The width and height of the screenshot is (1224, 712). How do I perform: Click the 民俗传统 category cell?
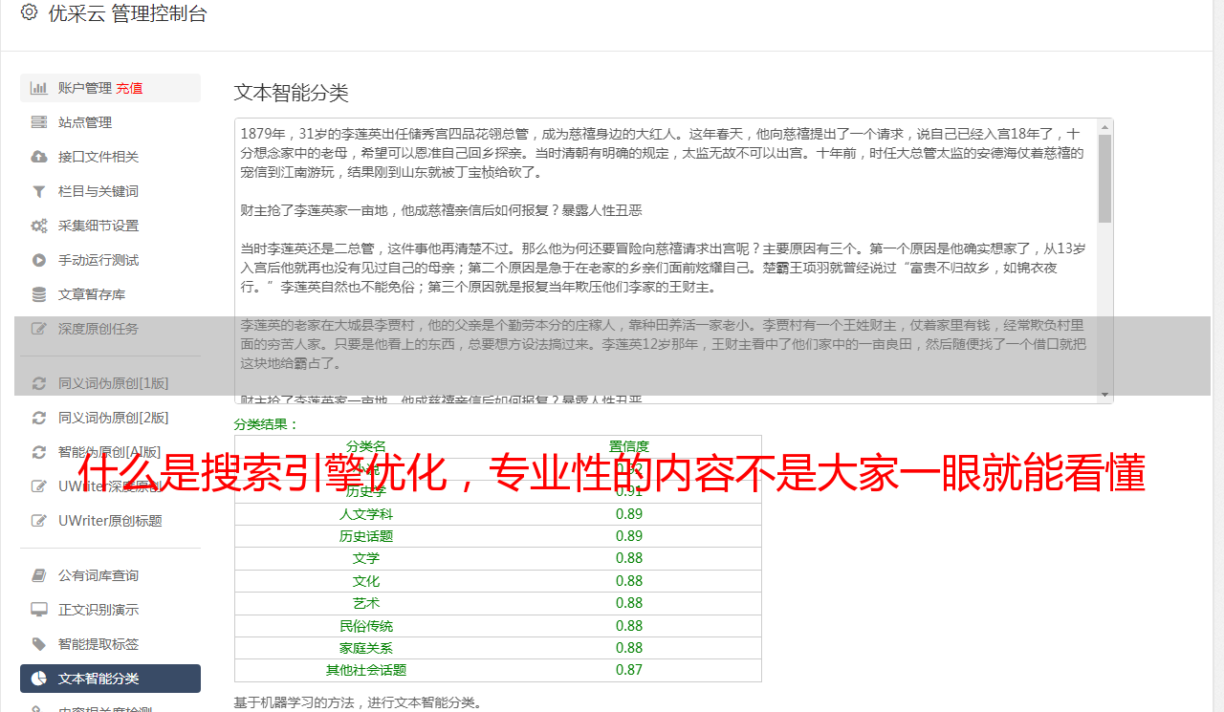coord(366,626)
